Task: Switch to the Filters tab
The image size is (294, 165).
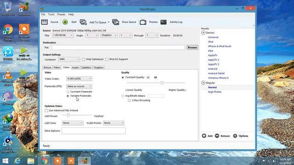Action: click(57, 67)
